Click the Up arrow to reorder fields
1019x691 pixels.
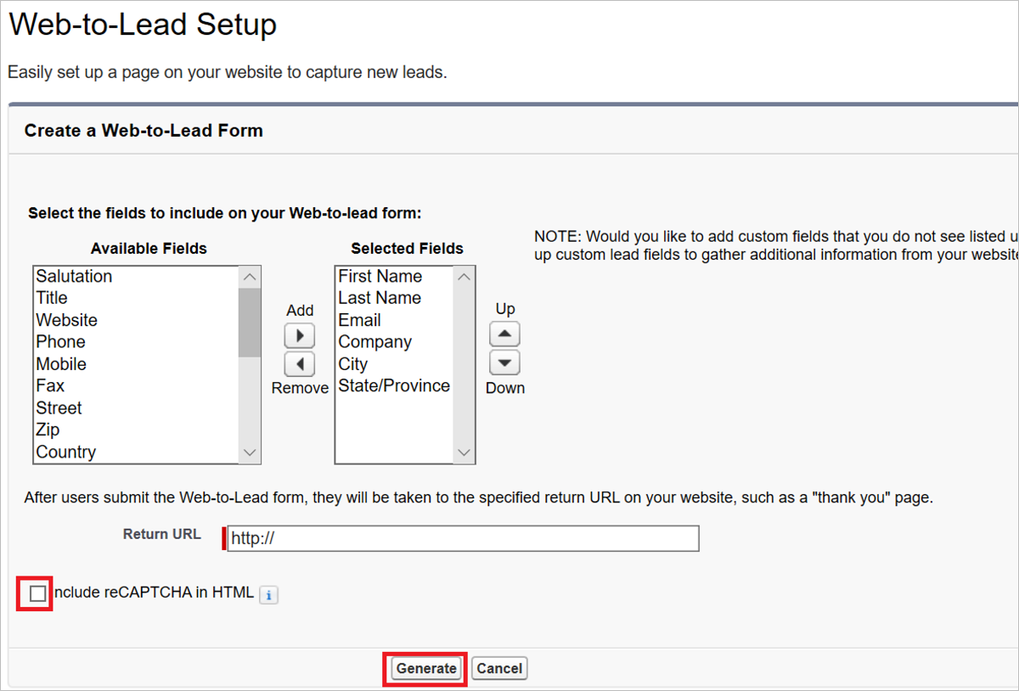point(504,333)
